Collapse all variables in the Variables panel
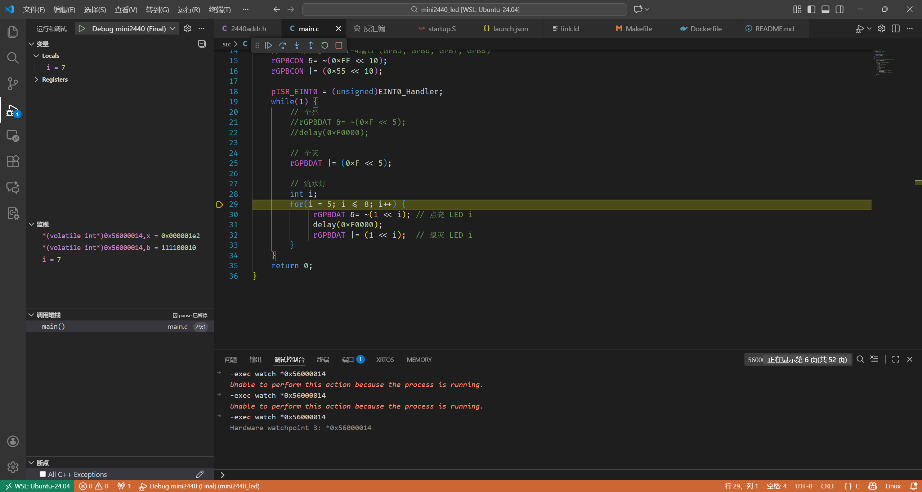The height and width of the screenshot is (492, 922). click(x=202, y=44)
